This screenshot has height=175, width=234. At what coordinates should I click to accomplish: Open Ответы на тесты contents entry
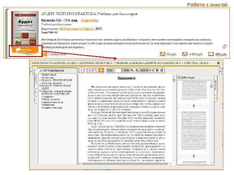[x=51, y=99]
